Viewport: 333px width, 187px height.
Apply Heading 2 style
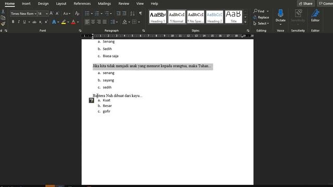point(214,17)
